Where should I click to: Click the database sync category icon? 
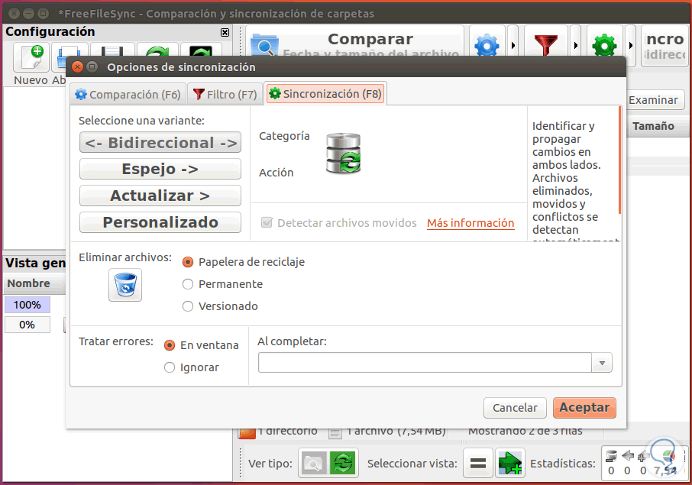(x=344, y=154)
